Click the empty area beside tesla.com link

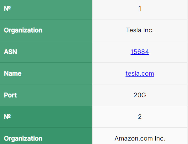tap(170, 73)
